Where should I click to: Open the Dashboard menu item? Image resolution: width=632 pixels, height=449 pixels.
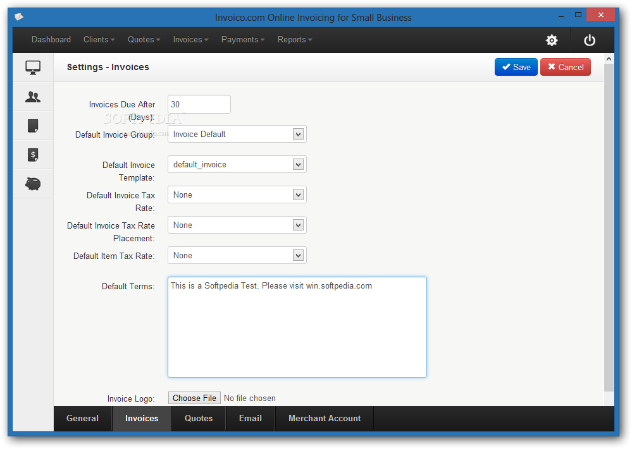51,39
